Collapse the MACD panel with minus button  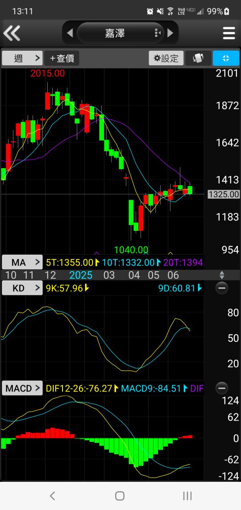coord(222,388)
